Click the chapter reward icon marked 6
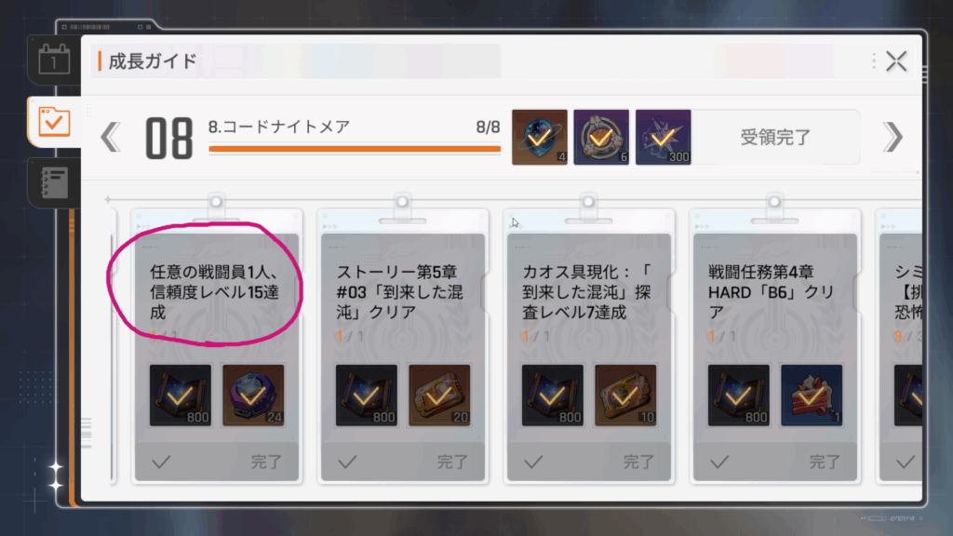The width and height of the screenshot is (953, 536). [x=601, y=138]
